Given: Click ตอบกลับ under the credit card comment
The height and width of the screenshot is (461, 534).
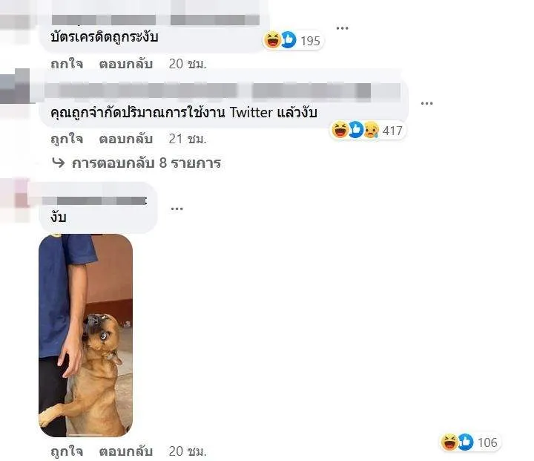Looking at the screenshot, I should point(125,64).
